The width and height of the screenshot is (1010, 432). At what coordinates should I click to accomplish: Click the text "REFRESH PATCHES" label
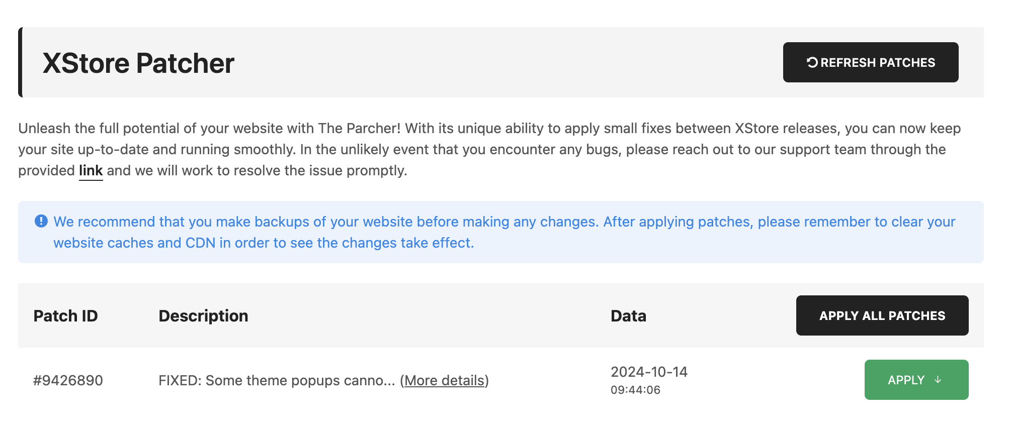[x=878, y=63]
